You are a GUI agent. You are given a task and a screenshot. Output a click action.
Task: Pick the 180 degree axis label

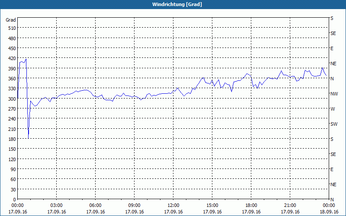click(12, 139)
